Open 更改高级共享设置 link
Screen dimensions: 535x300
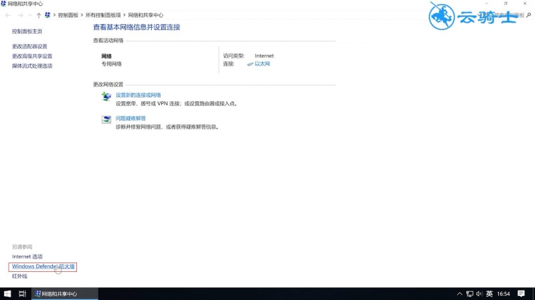32,56
